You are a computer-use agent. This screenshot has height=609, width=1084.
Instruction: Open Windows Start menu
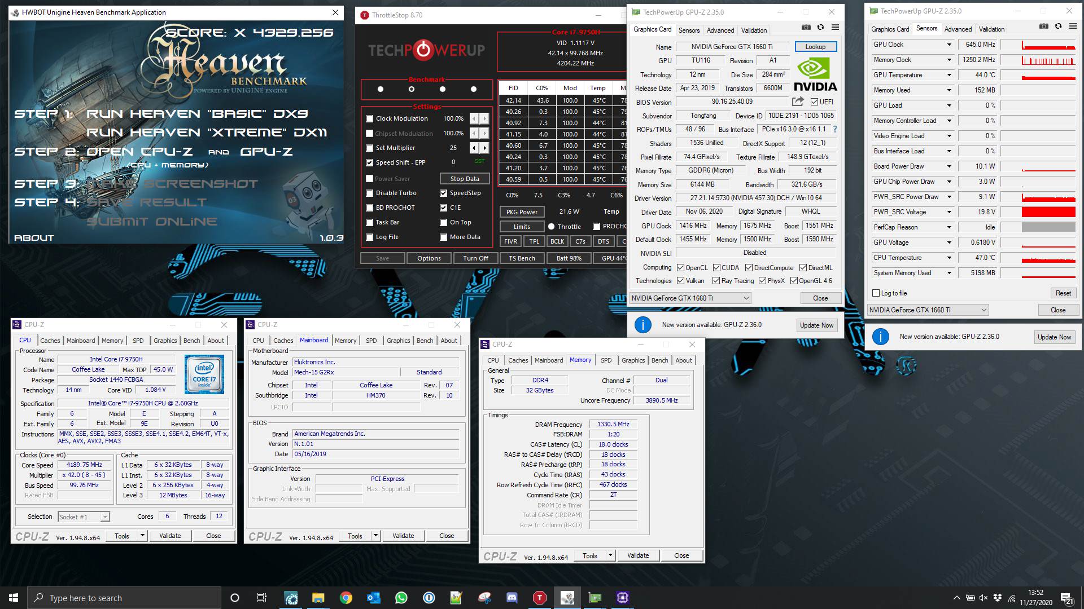pyautogui.click(x=14, y=598)
